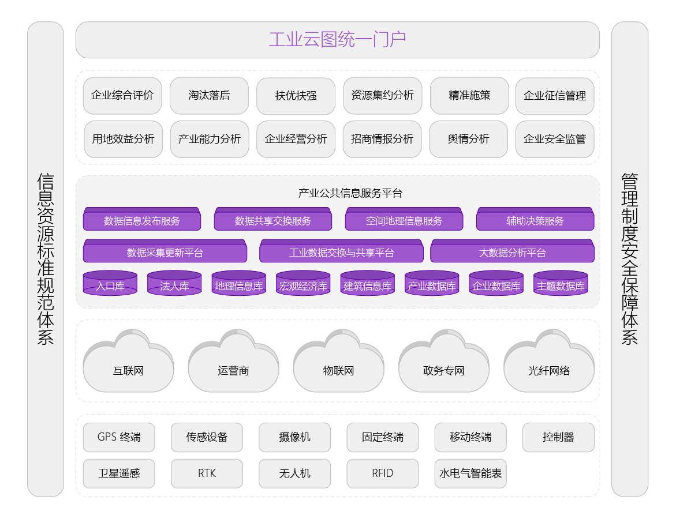The image size is (676, 519).
Task: Click the 光纤网络 cloud shape
Action: tap(549, 362)
